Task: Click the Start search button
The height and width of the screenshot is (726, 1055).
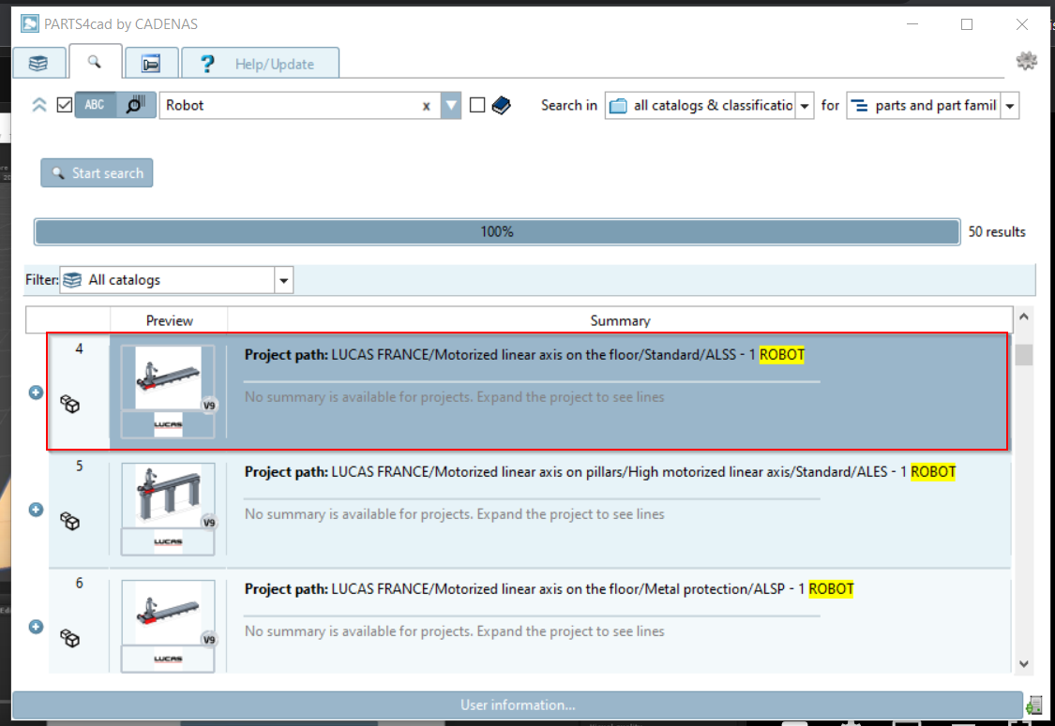Action: 97,172
